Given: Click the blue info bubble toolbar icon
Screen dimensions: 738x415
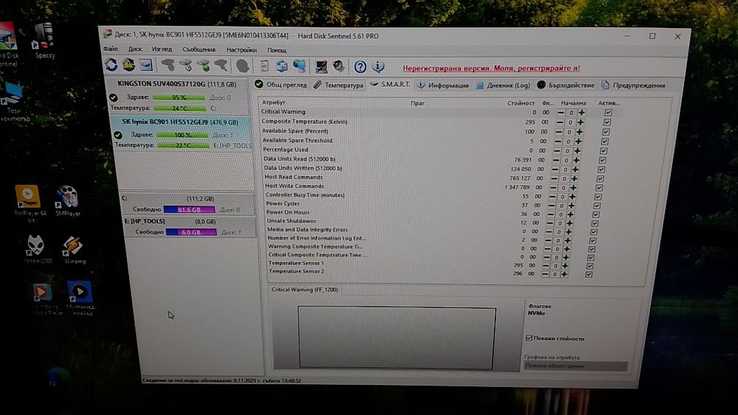Looking at the screenshot, I should [x=378, y=67].
